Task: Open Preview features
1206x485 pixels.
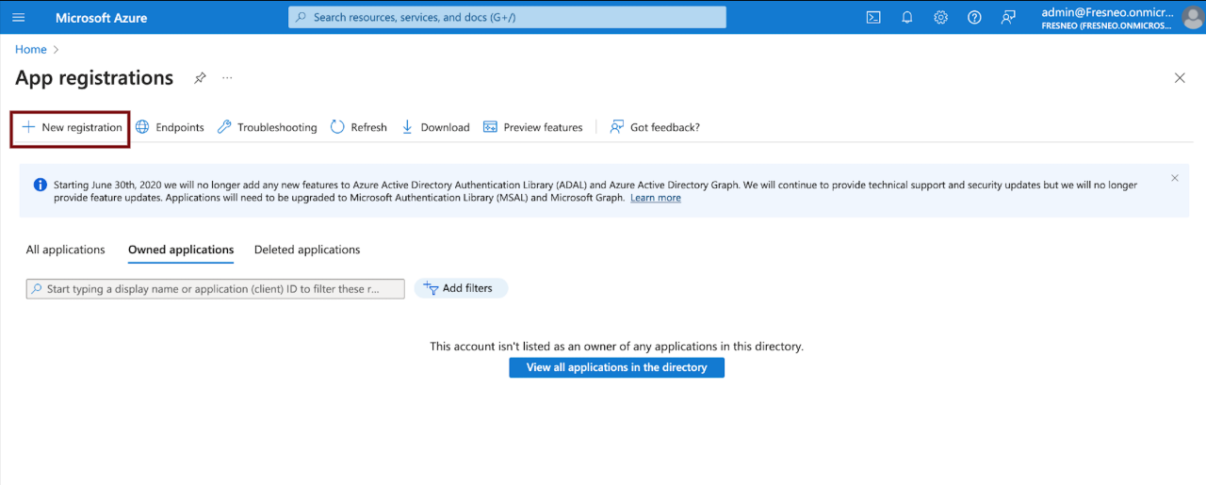Action: [532, 127]
